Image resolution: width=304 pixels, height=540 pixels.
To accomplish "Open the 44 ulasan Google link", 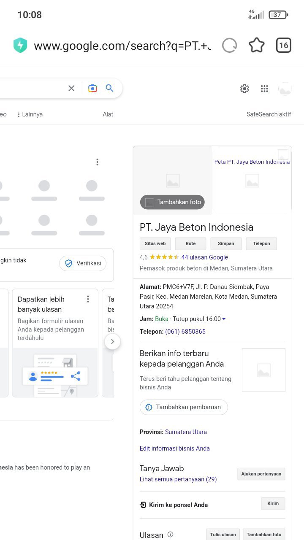I will pyautogui.click(x=204, y=257).
